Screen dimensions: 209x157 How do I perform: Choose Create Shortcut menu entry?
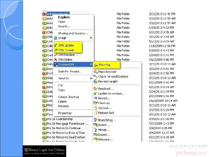[x=69, y=97]
